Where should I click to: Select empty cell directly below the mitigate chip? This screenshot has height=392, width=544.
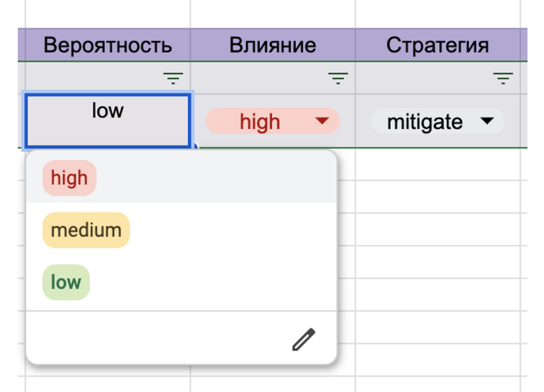(x=438, y=165)
